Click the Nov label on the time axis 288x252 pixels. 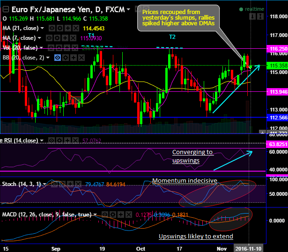pyautogui.click(x=222, y=249)
